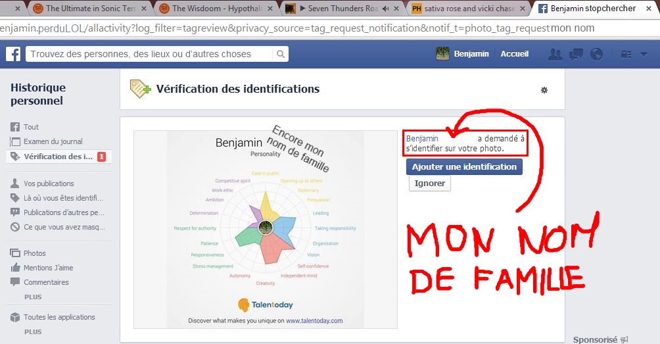Open Accueil home link
Screen dimensions: 660x344
tap(514, 54)
